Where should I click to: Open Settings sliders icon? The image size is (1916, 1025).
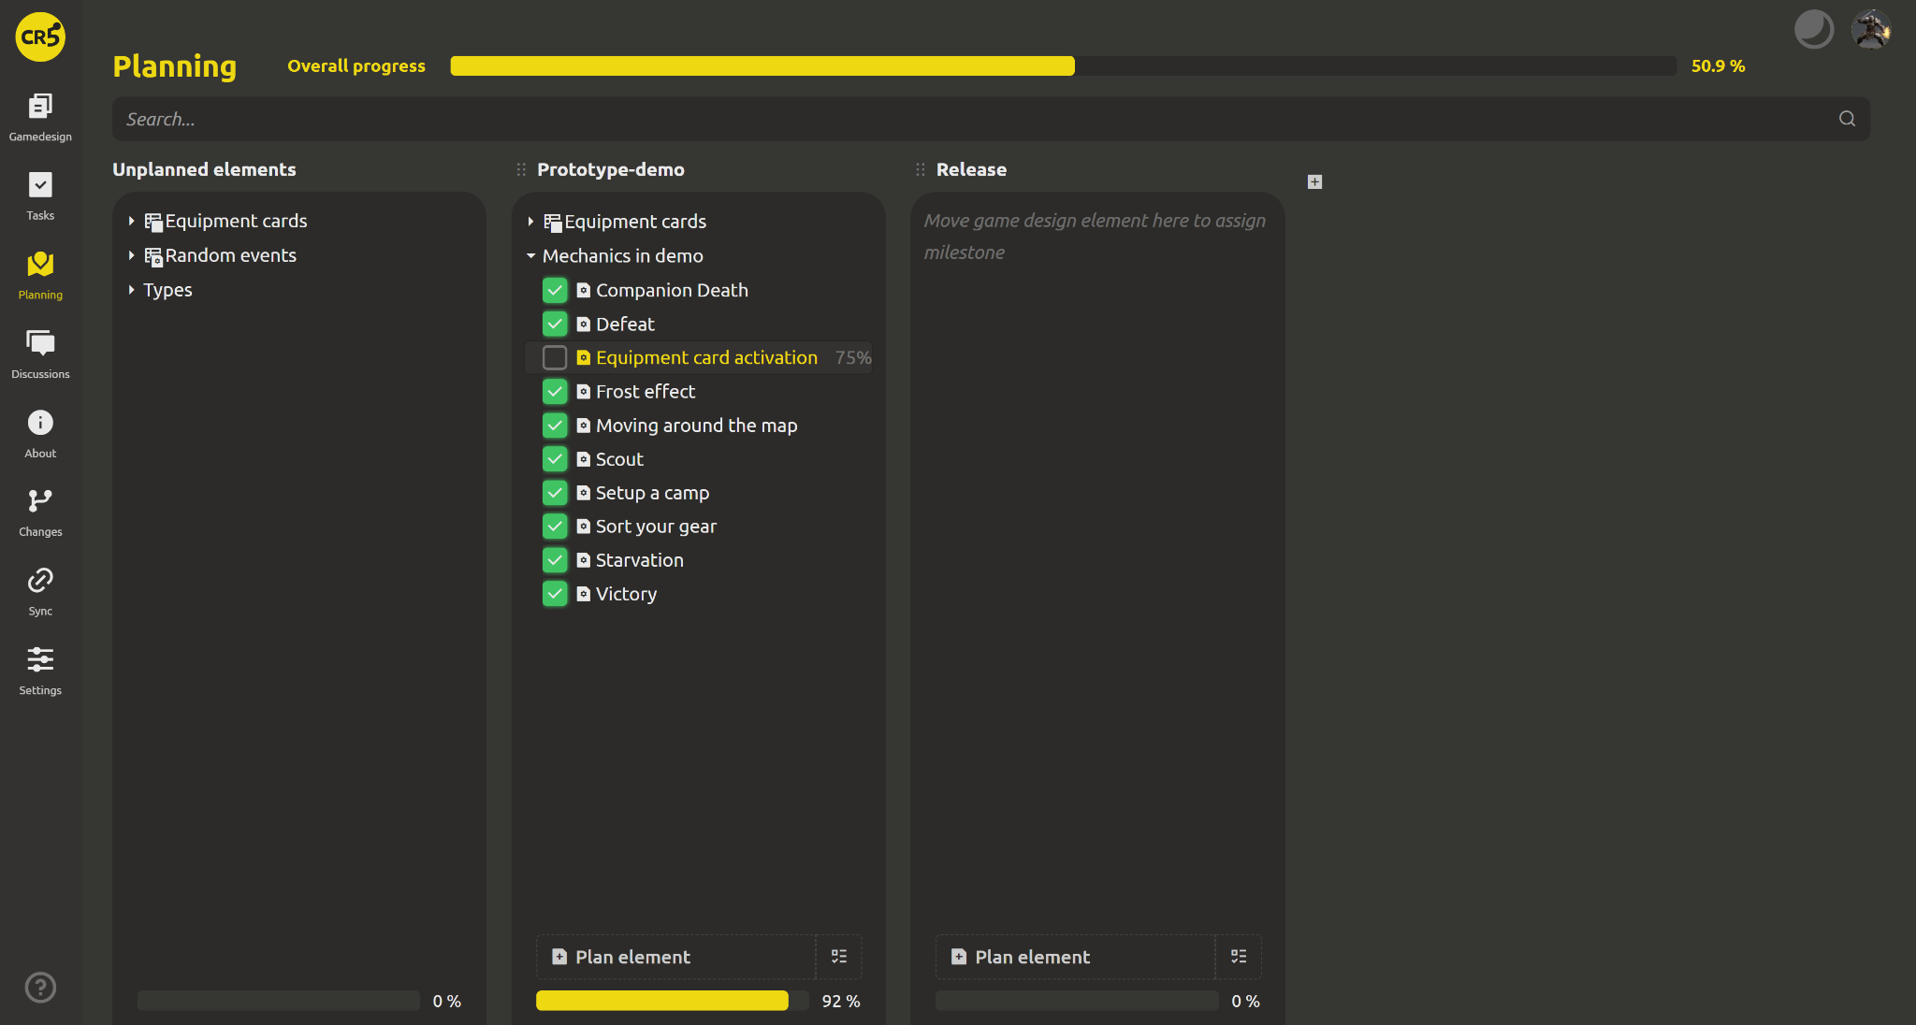tap(40, 660)
